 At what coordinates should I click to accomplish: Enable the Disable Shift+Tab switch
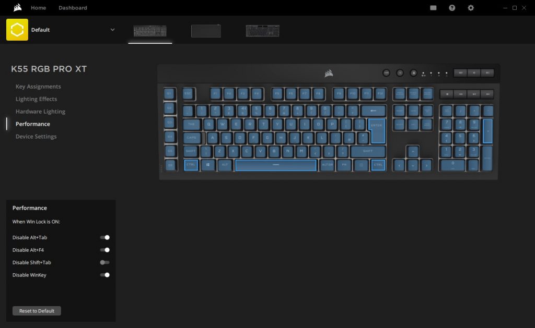pos(104,262)
